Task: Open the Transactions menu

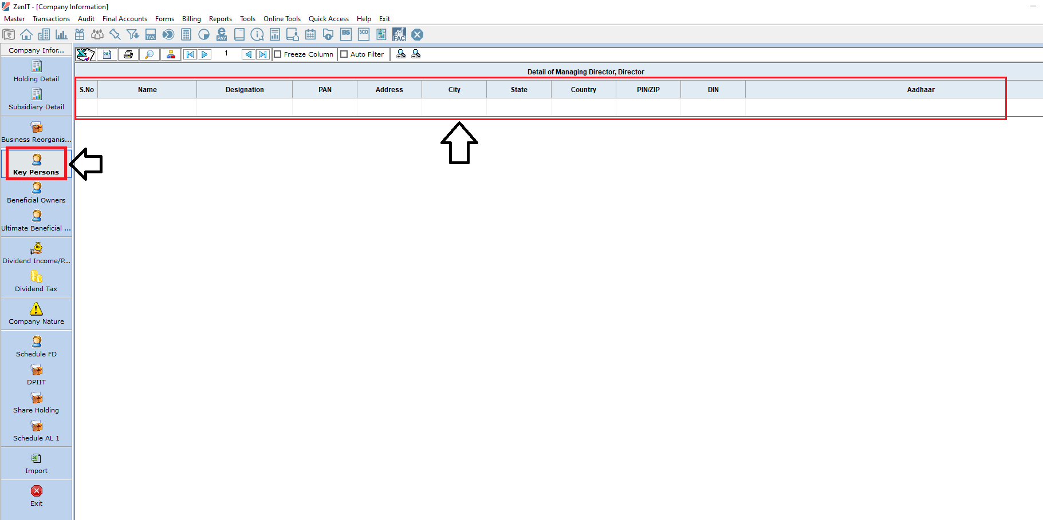Action: 51,19
